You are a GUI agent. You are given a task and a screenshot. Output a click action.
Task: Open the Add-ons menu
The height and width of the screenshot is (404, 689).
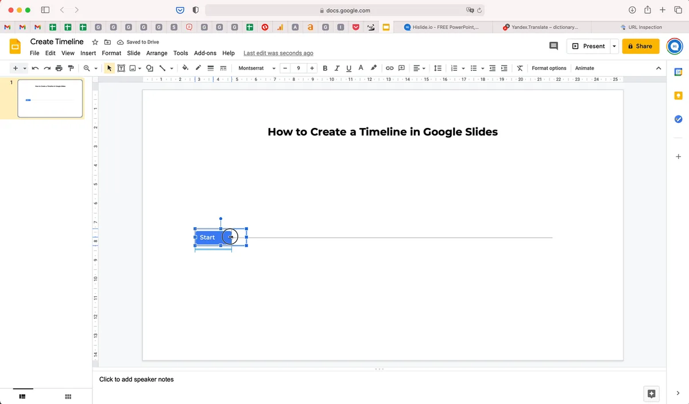click(x=205, y=53)
